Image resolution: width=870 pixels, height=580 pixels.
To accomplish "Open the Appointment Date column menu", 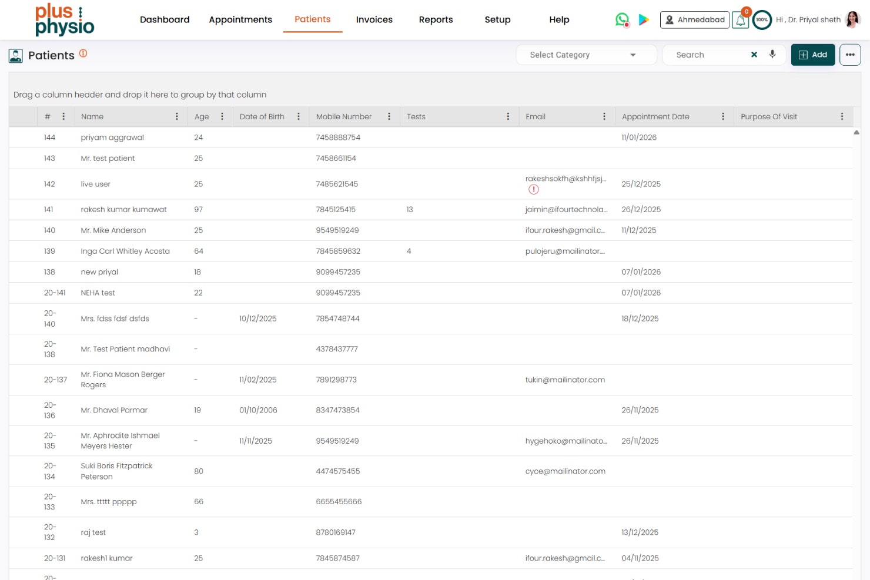I will click(723, 116).
